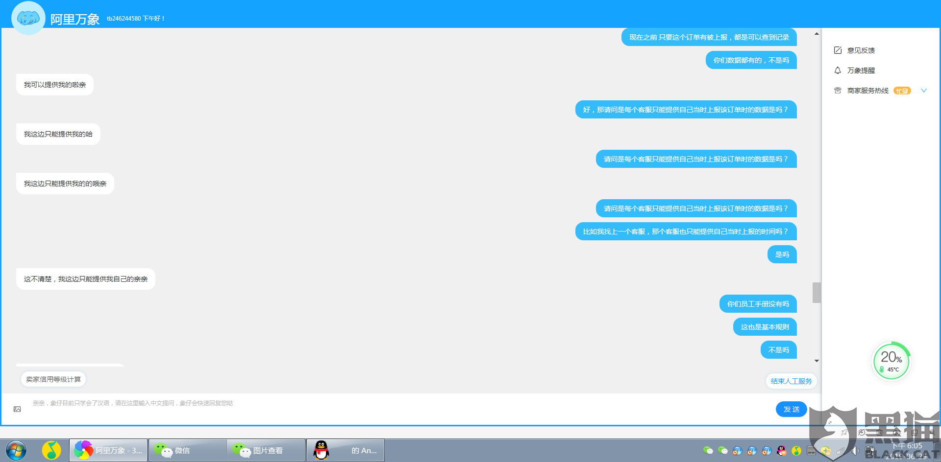Viewport: 941px width, 462px height.
Task: Click 结束人工服务 to end human service
Action: click(x=792, y=381)
